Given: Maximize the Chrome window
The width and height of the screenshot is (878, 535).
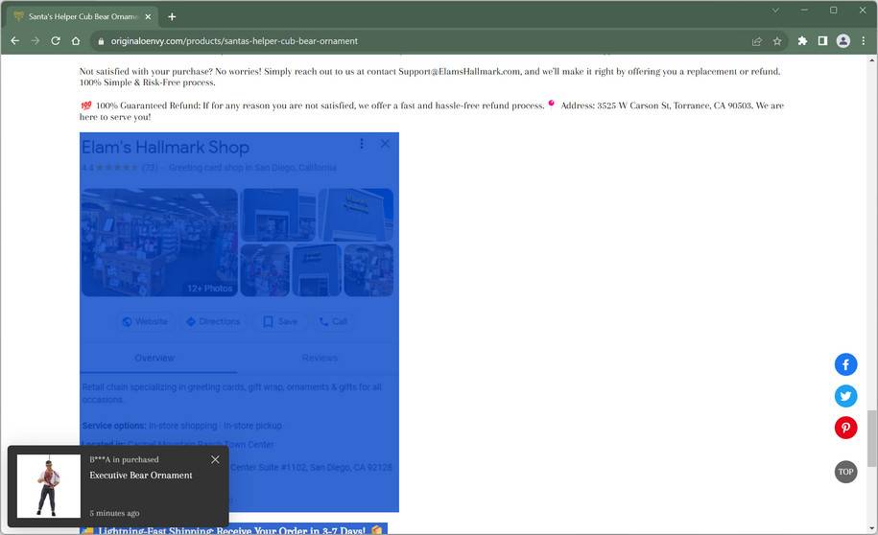Looking at the screenshot, I should (x=834, y=11).
